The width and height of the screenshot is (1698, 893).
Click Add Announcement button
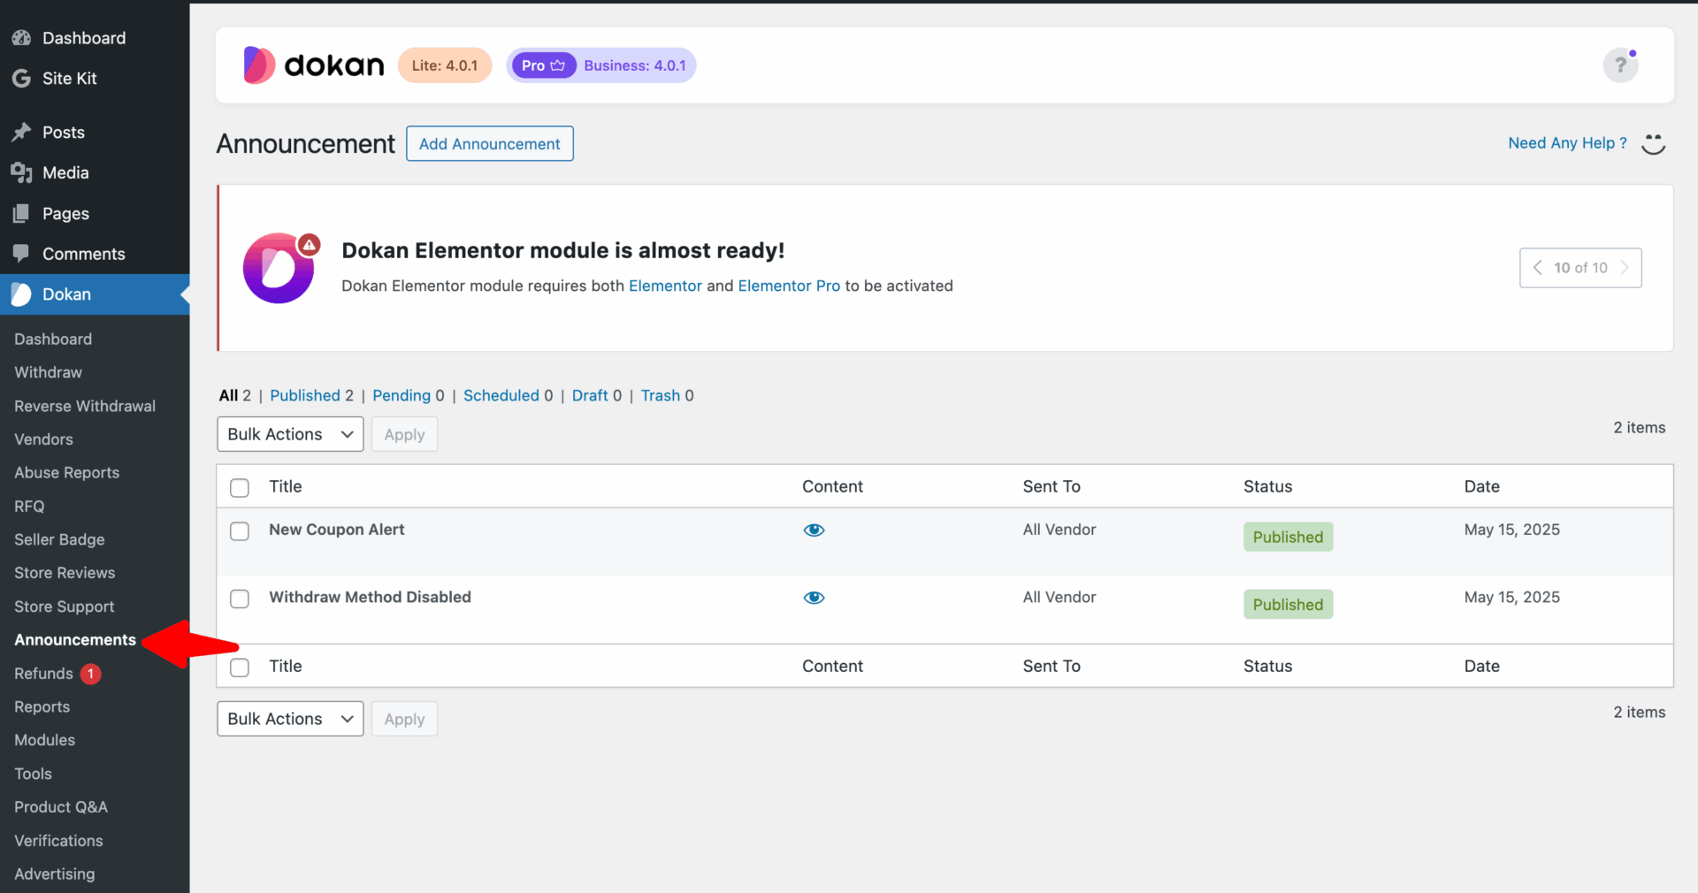point(490,143)
